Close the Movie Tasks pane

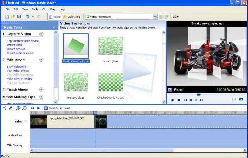pos(53,27)
